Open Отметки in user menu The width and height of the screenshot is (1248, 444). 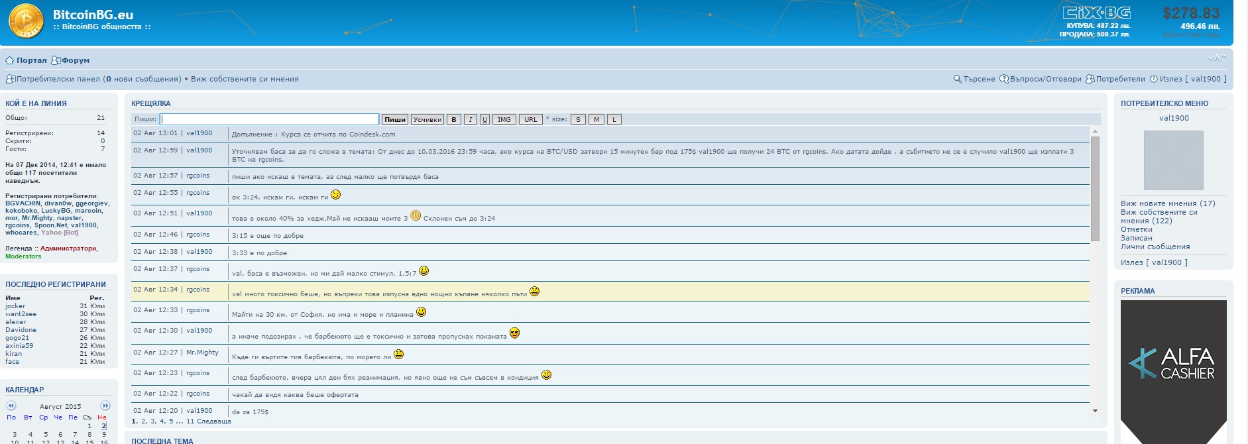tap(1137, 229)
